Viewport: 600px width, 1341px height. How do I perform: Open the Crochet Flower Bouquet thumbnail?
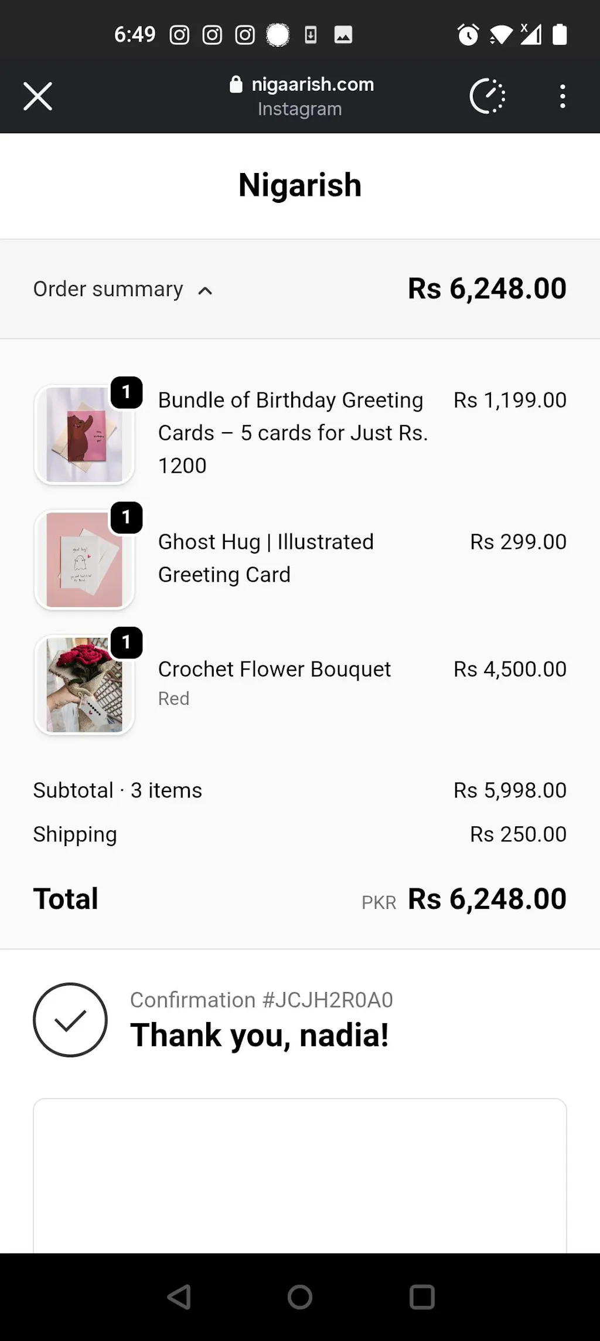pyautogui.click(x=84, y=685)
